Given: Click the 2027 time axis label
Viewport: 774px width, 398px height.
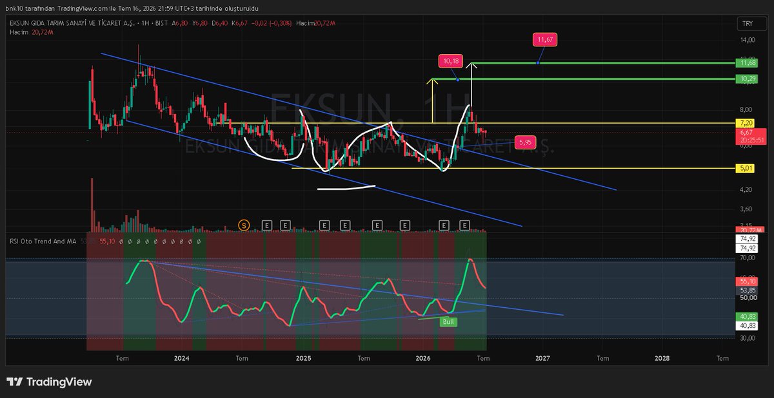Looking at the screenshot, I should point(542,357).
